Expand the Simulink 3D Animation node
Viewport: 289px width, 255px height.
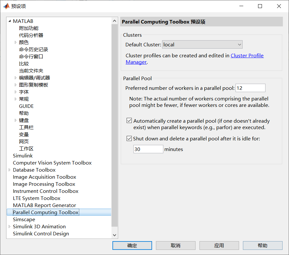click(x=9, y=226)
